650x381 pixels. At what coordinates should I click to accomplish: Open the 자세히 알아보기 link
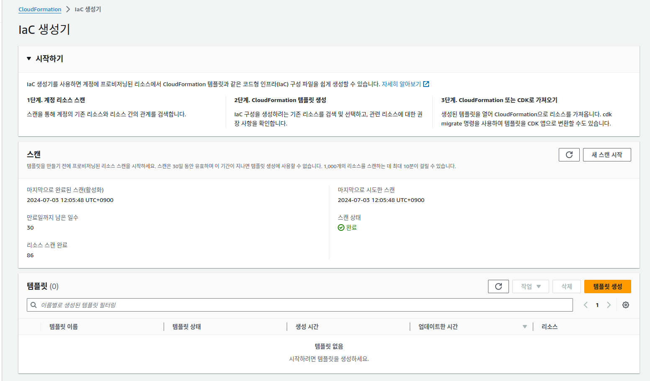pyautogui.click(x=401, y=84)
